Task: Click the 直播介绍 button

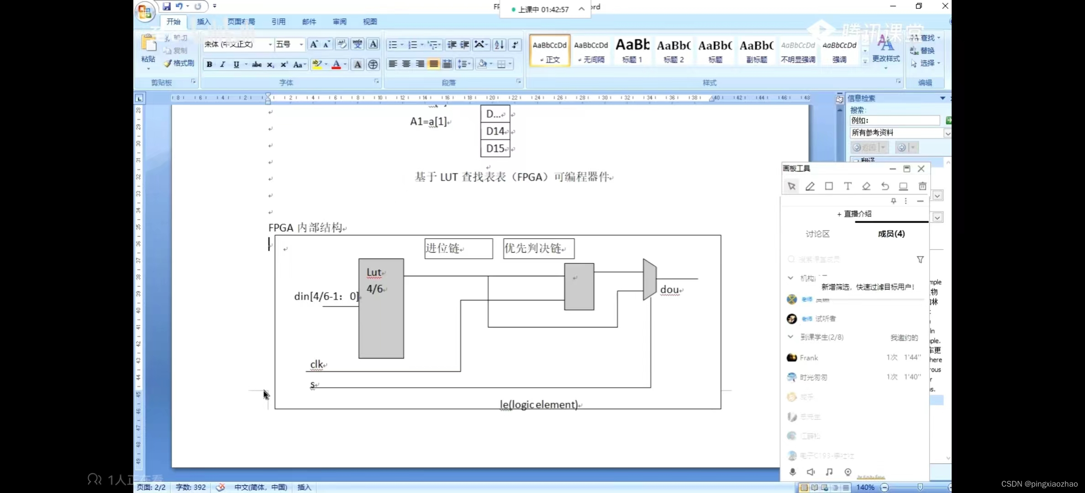Action: (854, 214)
